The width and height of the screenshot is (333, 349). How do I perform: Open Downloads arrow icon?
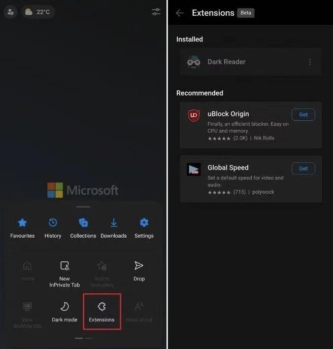point(114,223)
